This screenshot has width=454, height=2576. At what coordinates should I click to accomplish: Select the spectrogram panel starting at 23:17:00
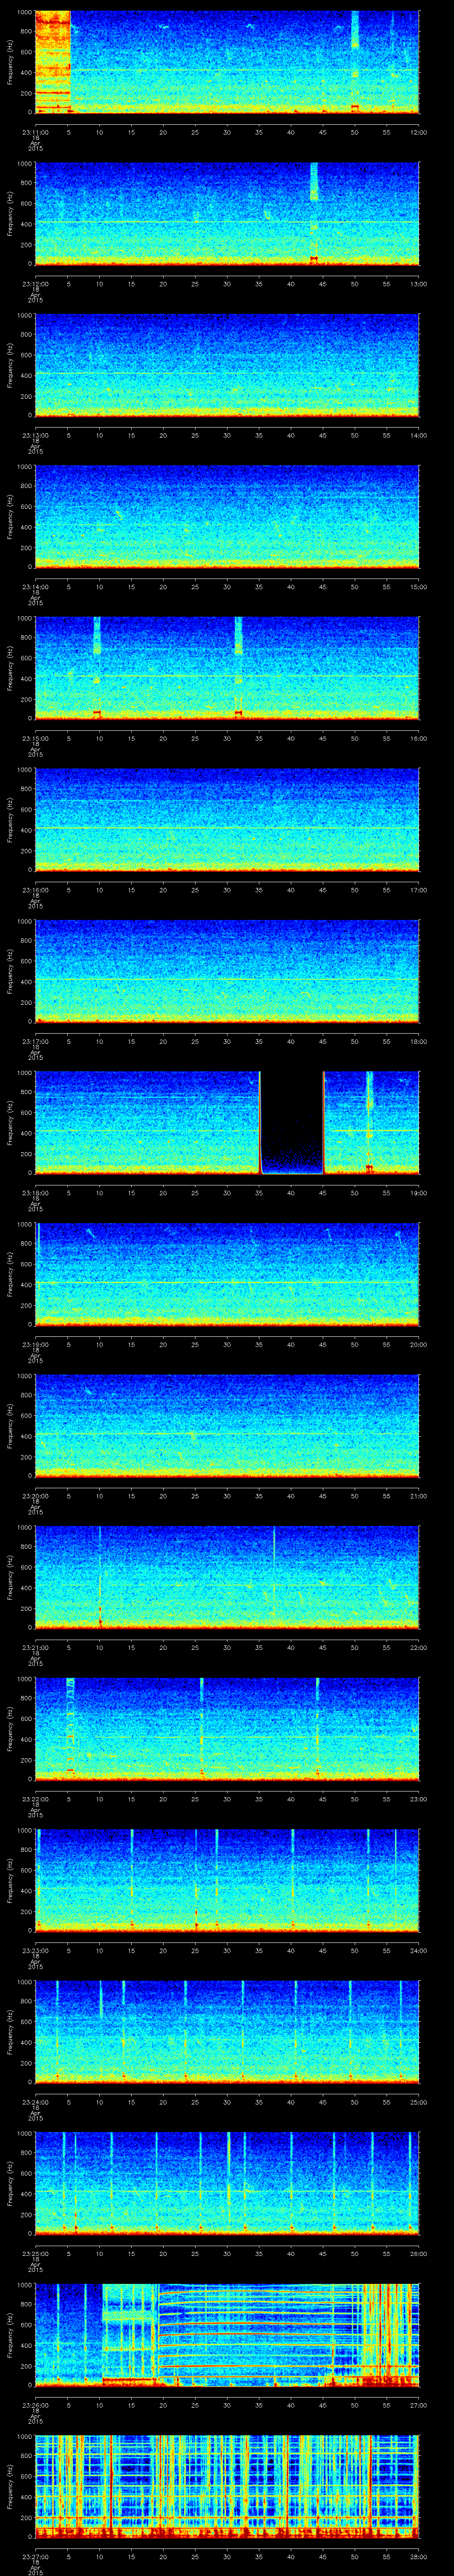(227, 971)
